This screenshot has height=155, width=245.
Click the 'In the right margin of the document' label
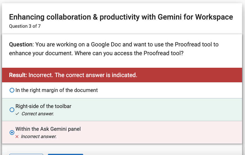[57, 90]
